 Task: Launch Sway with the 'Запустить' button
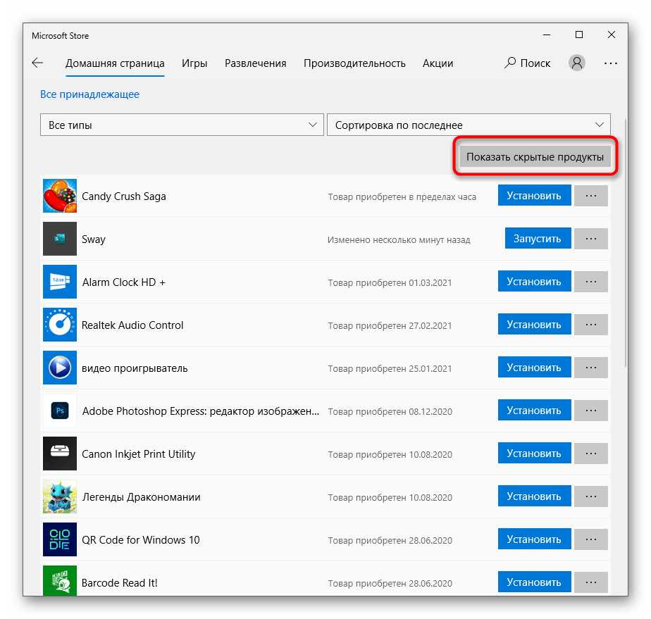pos(537,239)
